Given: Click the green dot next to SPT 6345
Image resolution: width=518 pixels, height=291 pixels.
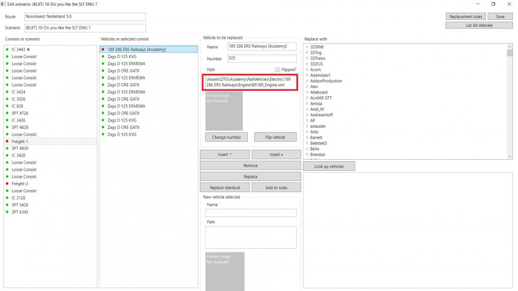Looking at the screenshot, I should [7, 212].
